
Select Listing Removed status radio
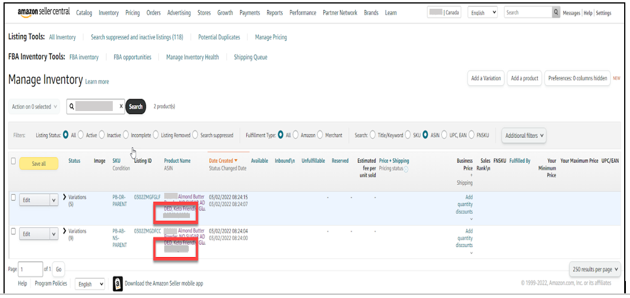click(156, 135)
